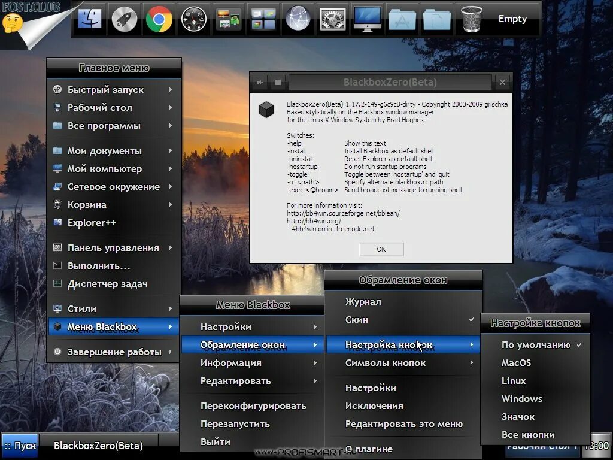Image resolution: width=613 pixels, height=460 pixels.
Task: Open the Dashboard gauge dock icon
Action: 194,19
